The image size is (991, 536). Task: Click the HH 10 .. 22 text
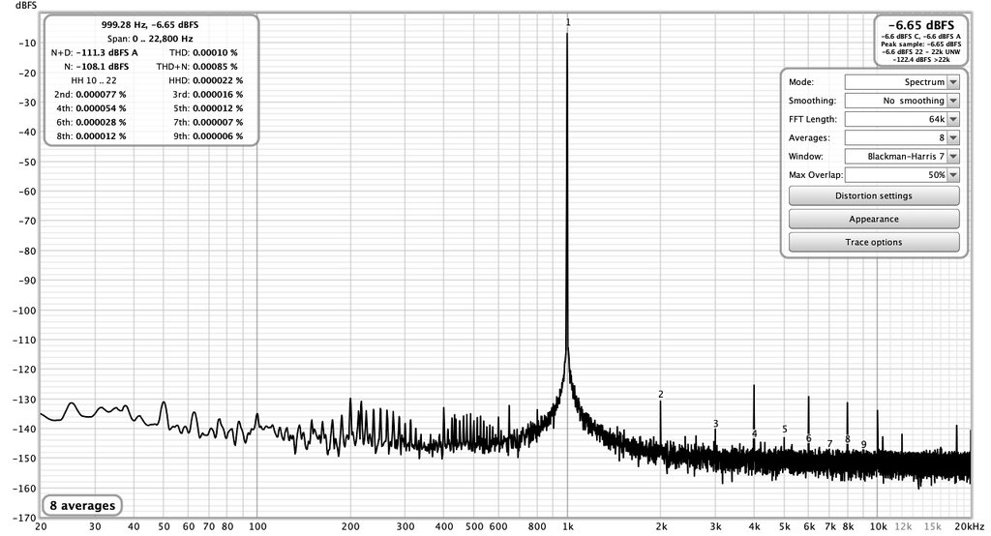(94, 80)
